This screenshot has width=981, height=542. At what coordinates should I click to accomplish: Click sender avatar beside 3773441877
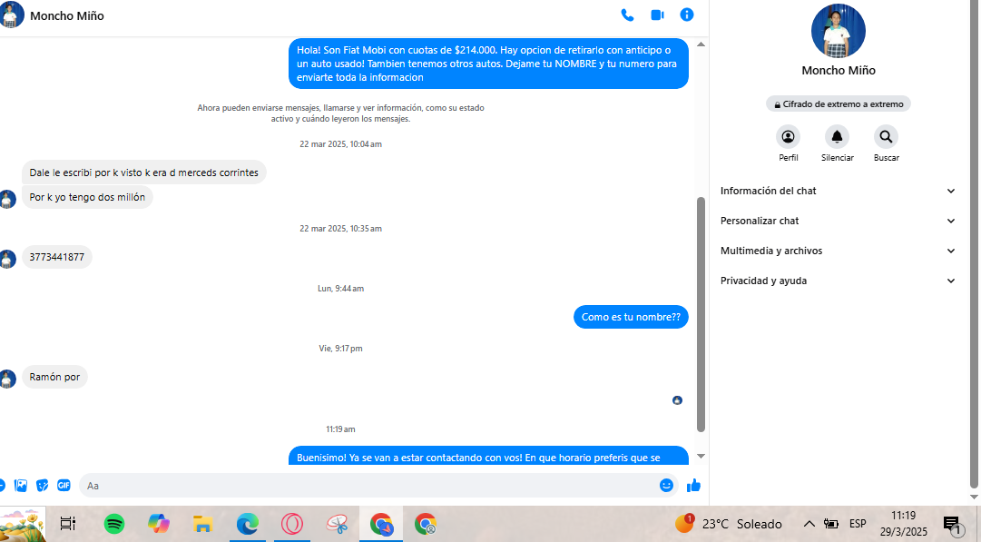click(7, 259)
